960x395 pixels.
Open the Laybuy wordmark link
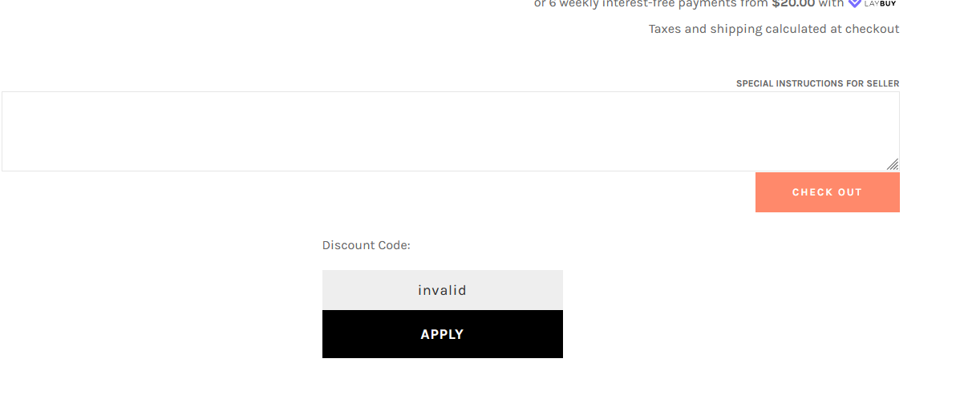[x=881, y=3]
